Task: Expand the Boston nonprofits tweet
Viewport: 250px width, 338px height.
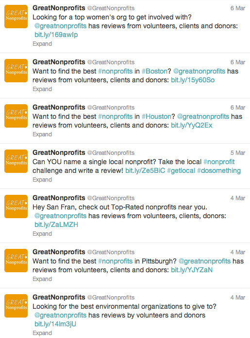Action: pos(42,89)
